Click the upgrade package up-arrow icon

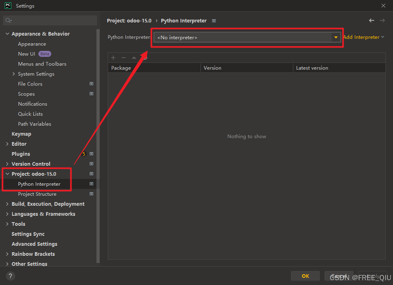click(134, 58)
